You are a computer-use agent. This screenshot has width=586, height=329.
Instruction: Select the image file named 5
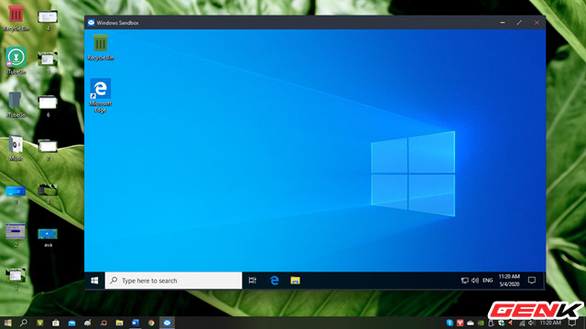pyautogui.click(x=48, y=63)
